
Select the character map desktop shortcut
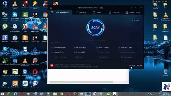[5, 84]
